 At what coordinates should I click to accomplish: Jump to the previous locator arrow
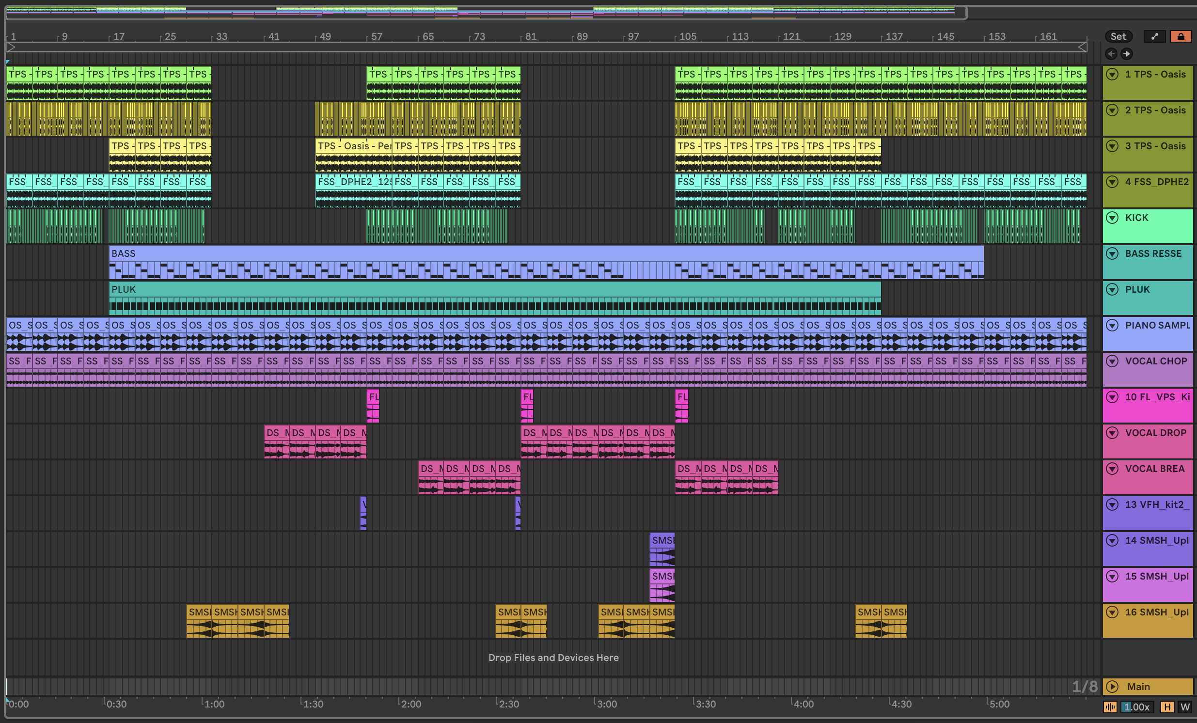(x=1111, y=54)
